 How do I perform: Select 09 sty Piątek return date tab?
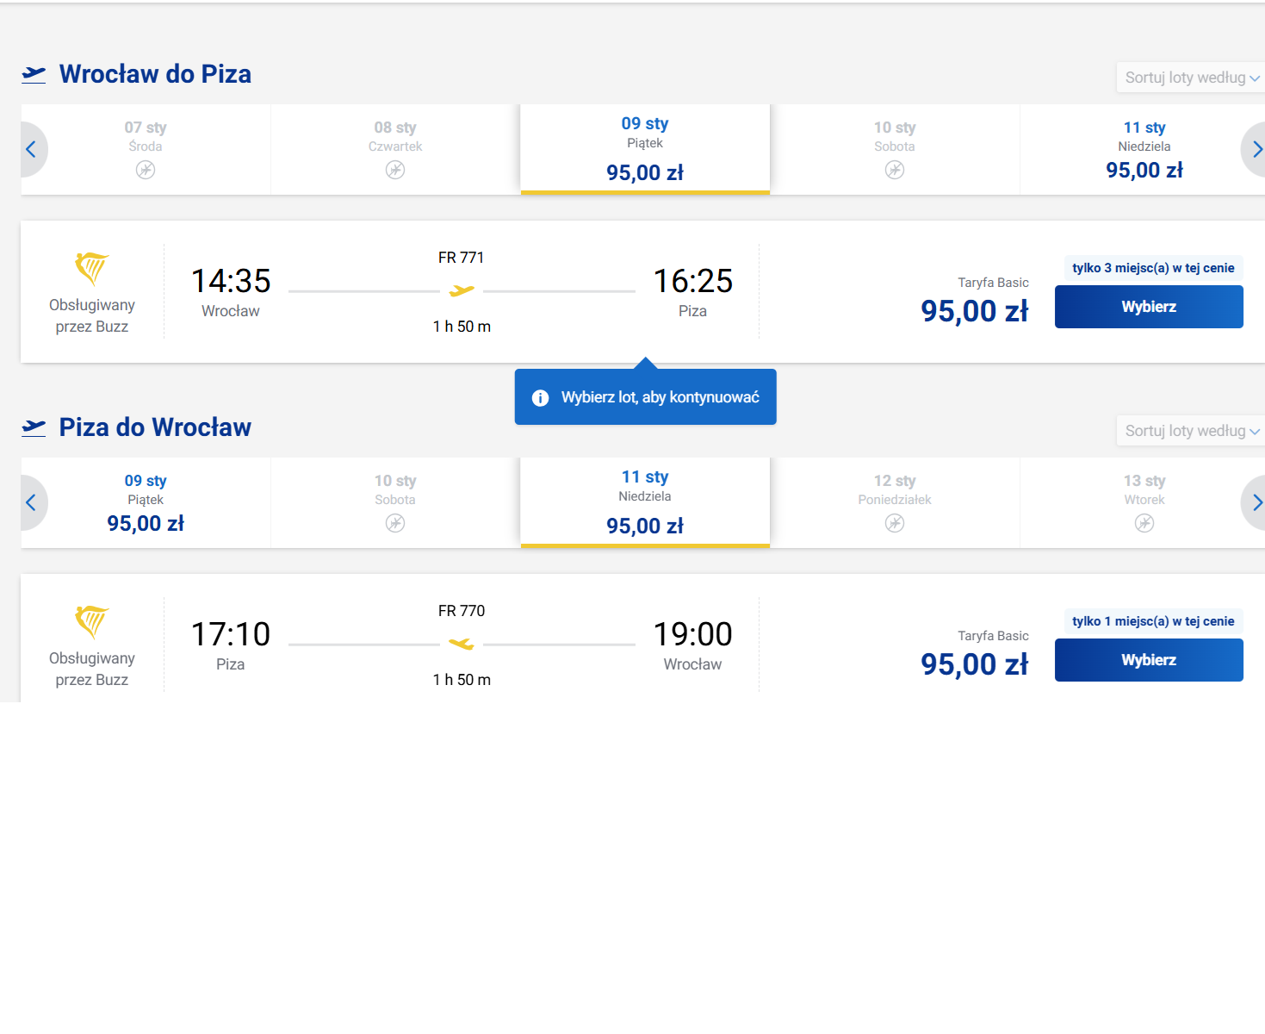click(x=146, y=503)
